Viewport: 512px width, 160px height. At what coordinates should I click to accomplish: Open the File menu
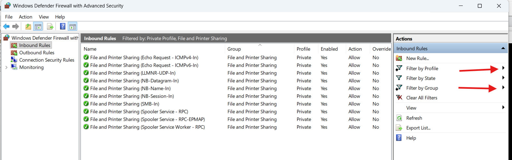[x=9, y=17]
